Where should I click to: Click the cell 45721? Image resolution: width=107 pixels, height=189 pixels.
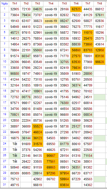pos(15,33)
